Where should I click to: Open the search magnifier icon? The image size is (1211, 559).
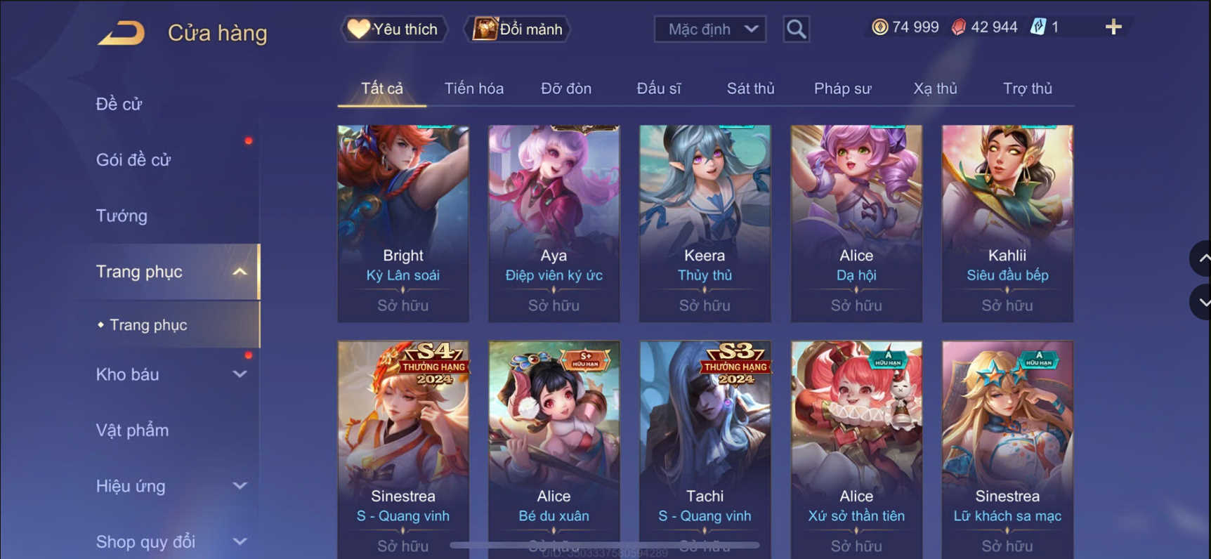(796, 29)
